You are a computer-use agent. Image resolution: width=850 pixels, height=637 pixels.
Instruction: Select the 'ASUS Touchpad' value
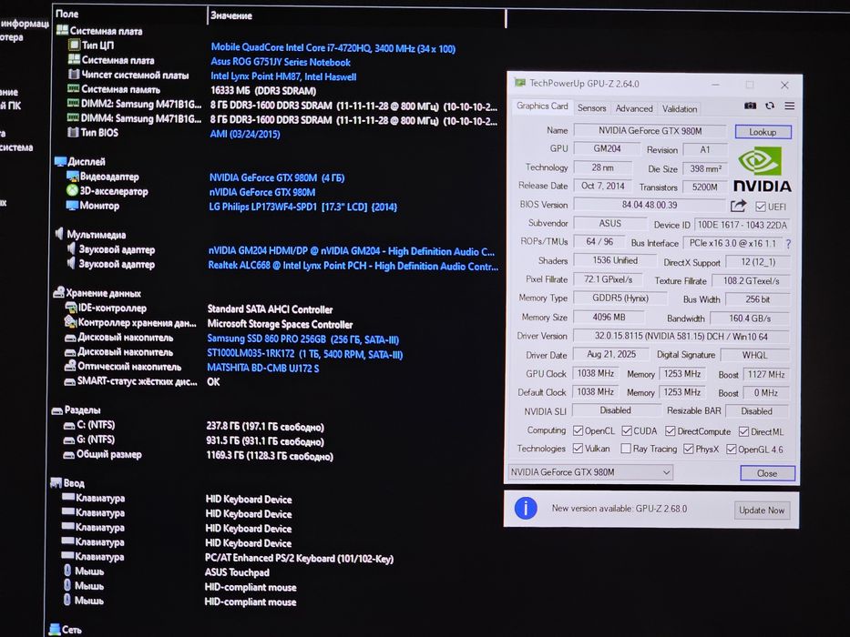[x=237, y=572]
